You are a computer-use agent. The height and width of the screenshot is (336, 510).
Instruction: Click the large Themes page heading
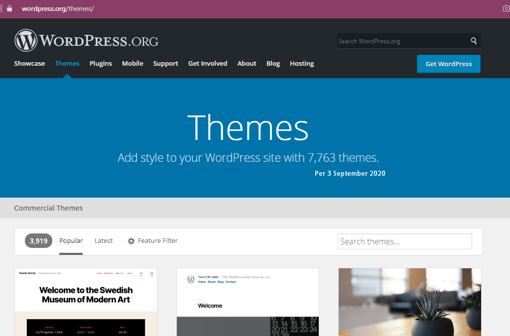[248, 127]
